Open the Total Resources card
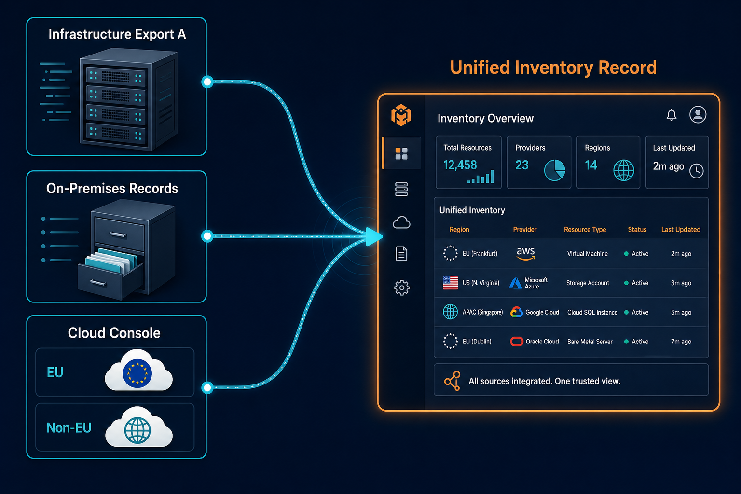The width and height of the screenshot is (741, 494). (x=468, y=162)
